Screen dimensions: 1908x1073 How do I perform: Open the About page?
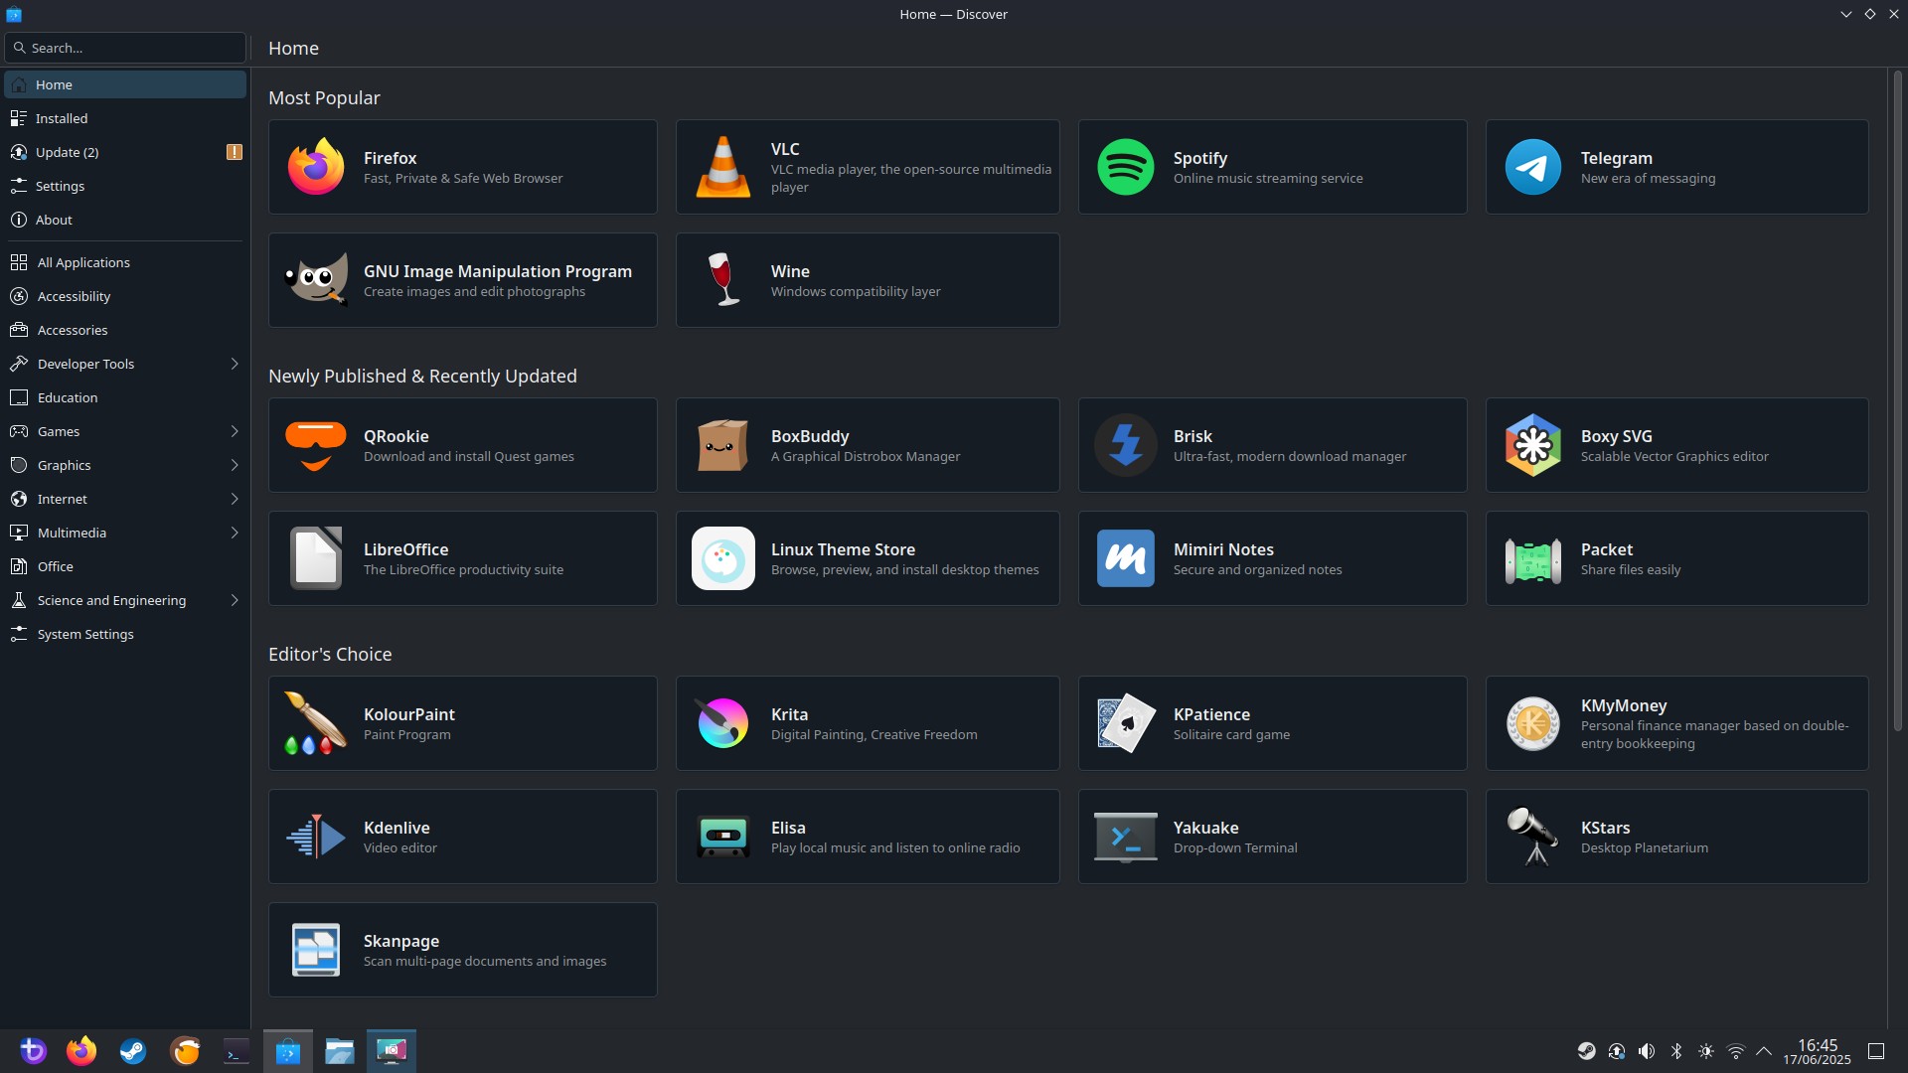[x=125, y=220]
